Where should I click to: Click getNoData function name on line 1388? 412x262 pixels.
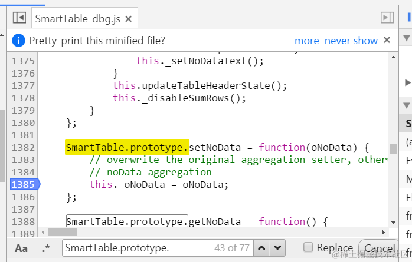215,221
